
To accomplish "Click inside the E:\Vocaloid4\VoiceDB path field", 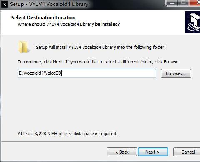I will click(x=87, y=73).
